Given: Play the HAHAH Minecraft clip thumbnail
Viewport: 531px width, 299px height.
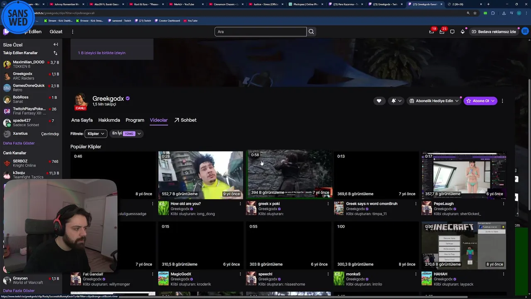Looking at the screenshot, I should [x=464, y=245].
